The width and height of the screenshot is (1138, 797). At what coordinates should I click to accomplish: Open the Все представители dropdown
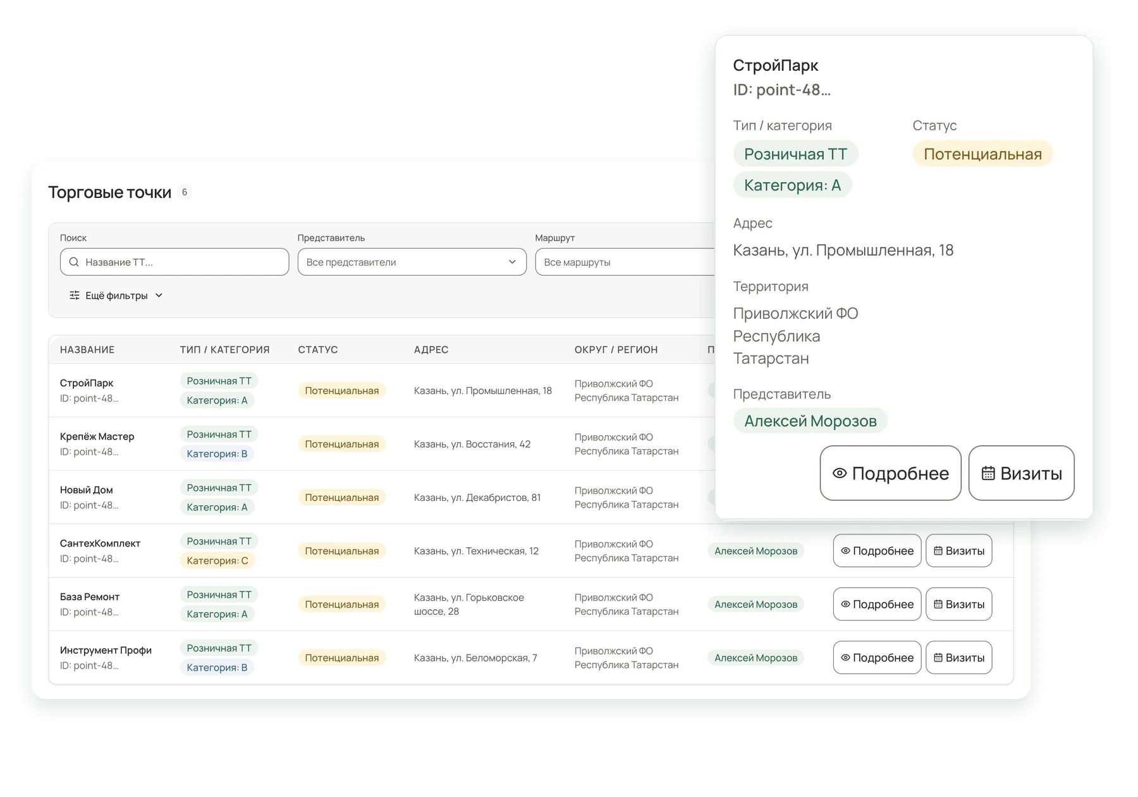[412, 262]
